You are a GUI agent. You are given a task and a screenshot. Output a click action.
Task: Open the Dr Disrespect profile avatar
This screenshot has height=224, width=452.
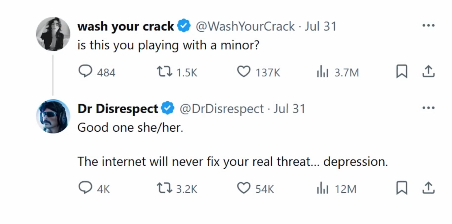53,116
